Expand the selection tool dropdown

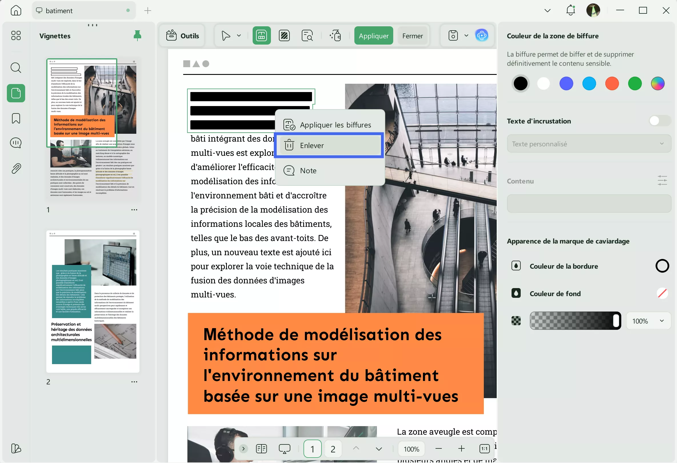pos(239,35)
